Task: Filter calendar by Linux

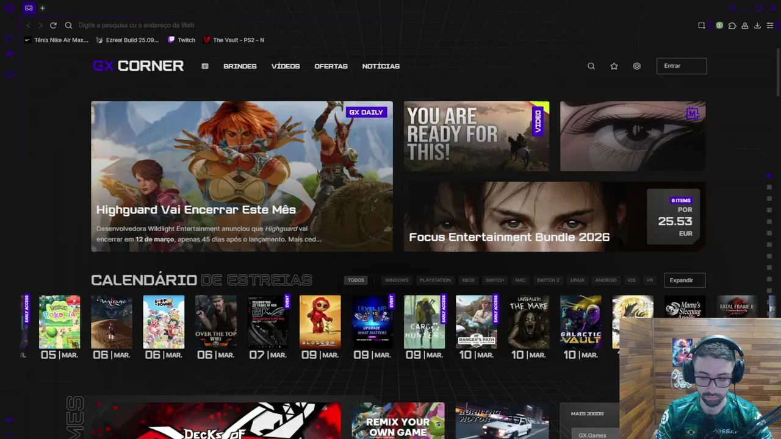Action: (577, 280)
